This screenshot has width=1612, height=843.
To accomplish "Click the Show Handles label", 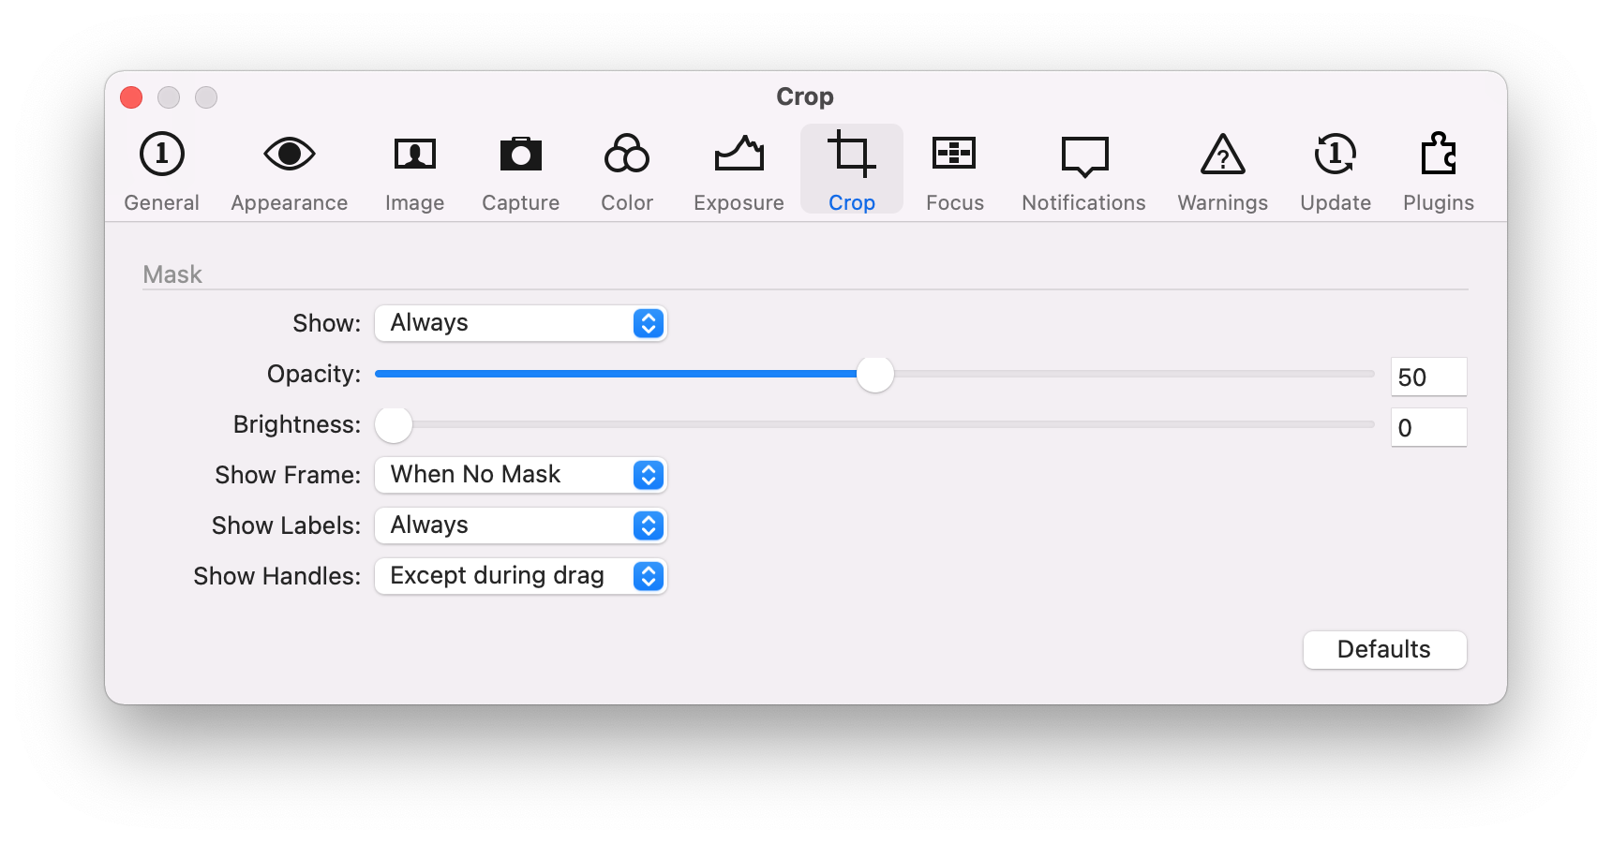I will pyautogui.click(x=276, y=576).
